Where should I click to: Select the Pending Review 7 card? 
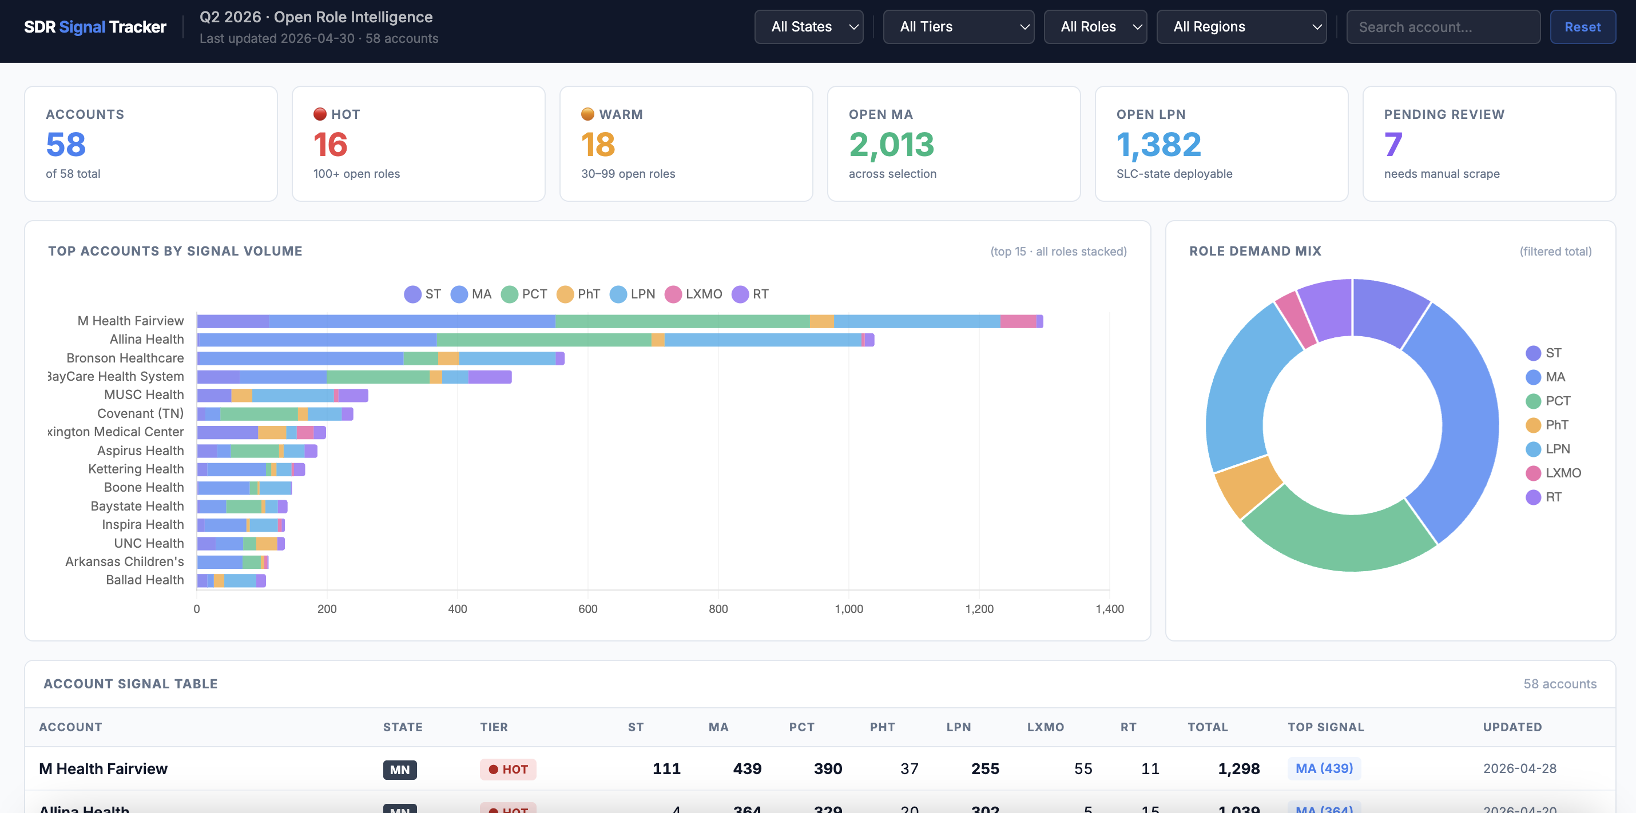1490,144
